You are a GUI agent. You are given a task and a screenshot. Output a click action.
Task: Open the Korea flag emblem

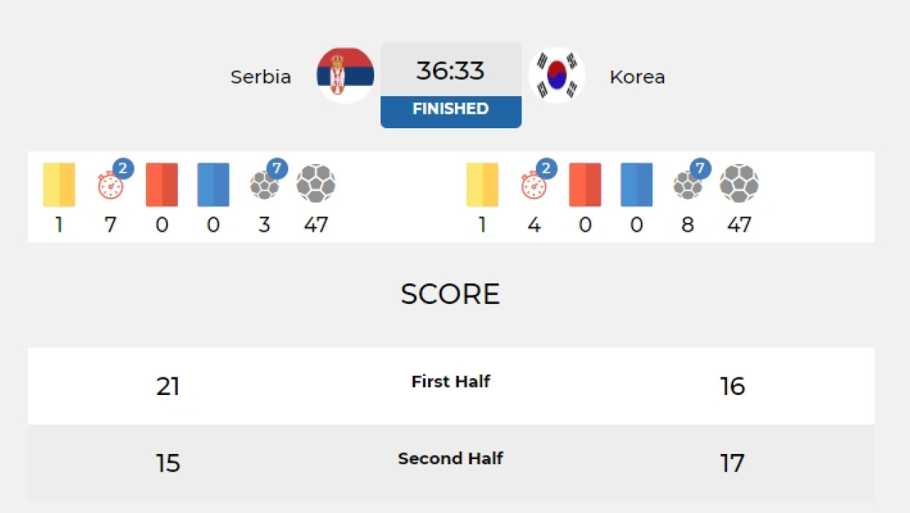[x=557, y=75]
